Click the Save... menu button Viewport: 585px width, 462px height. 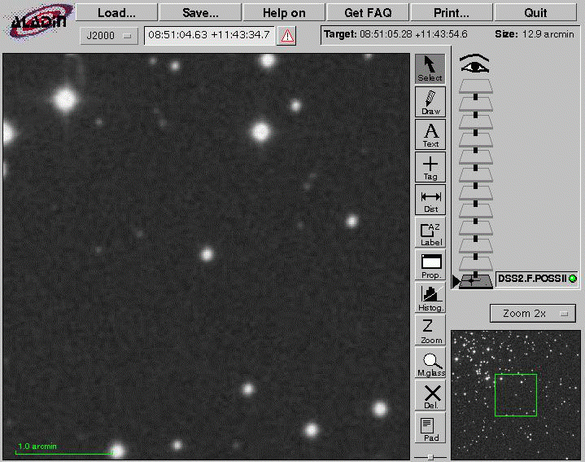click(x=200, y=13)
